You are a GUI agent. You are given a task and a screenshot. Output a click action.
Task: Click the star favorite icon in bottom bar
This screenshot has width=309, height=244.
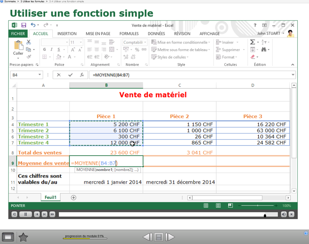(23, 237)
